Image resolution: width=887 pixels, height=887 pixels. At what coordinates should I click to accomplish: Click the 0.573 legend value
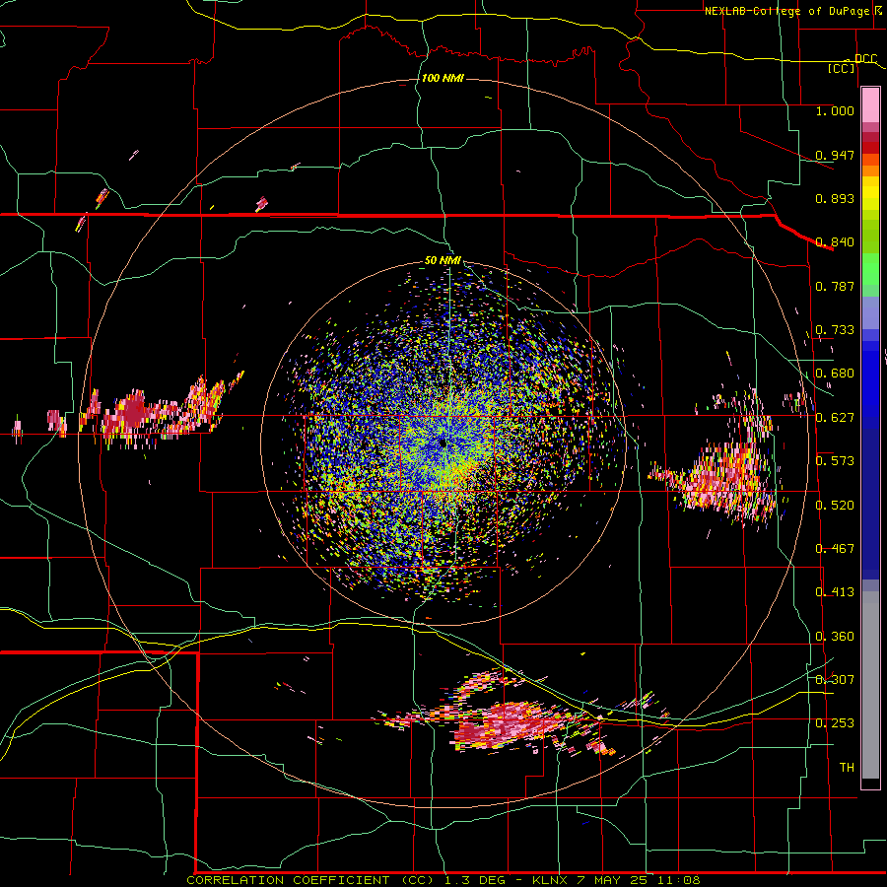tap(835, 461)
